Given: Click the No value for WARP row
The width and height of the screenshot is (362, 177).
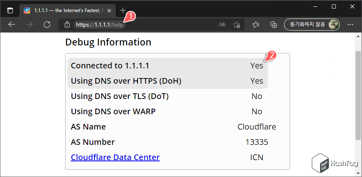Looking at the screenshot, I should click(257, 111).
